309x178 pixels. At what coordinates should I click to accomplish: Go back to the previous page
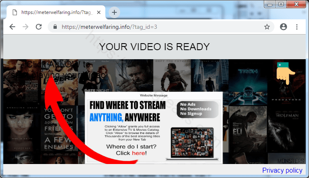(x=12, y=27)
